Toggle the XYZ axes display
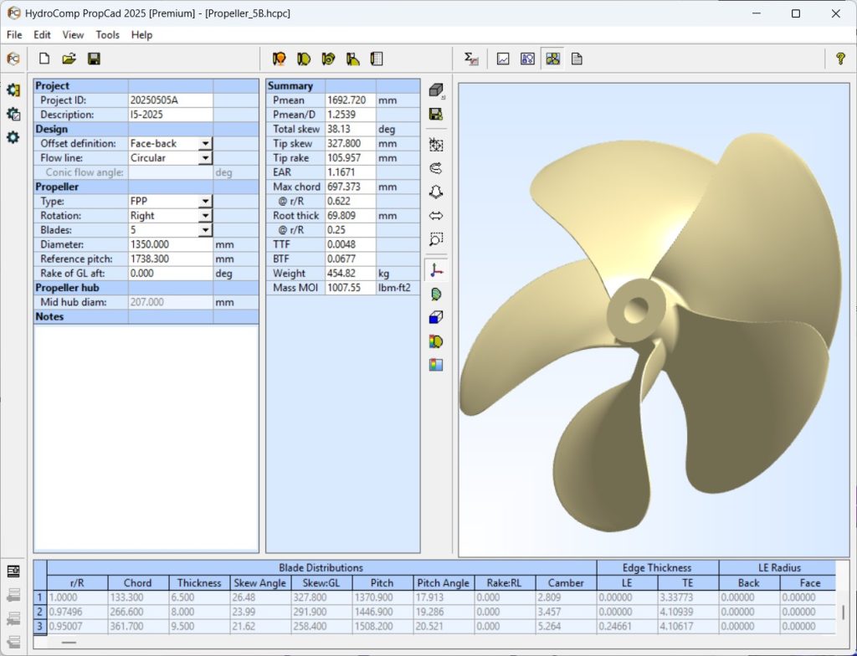This screenshot has width=857, height=656. tap(435, 270)
